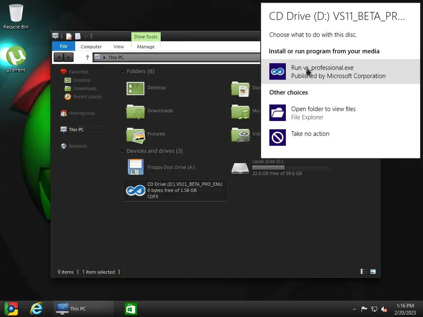Go up one level with the Up arrow
This screenshot has height=317, width=423.
click(87, 57)
